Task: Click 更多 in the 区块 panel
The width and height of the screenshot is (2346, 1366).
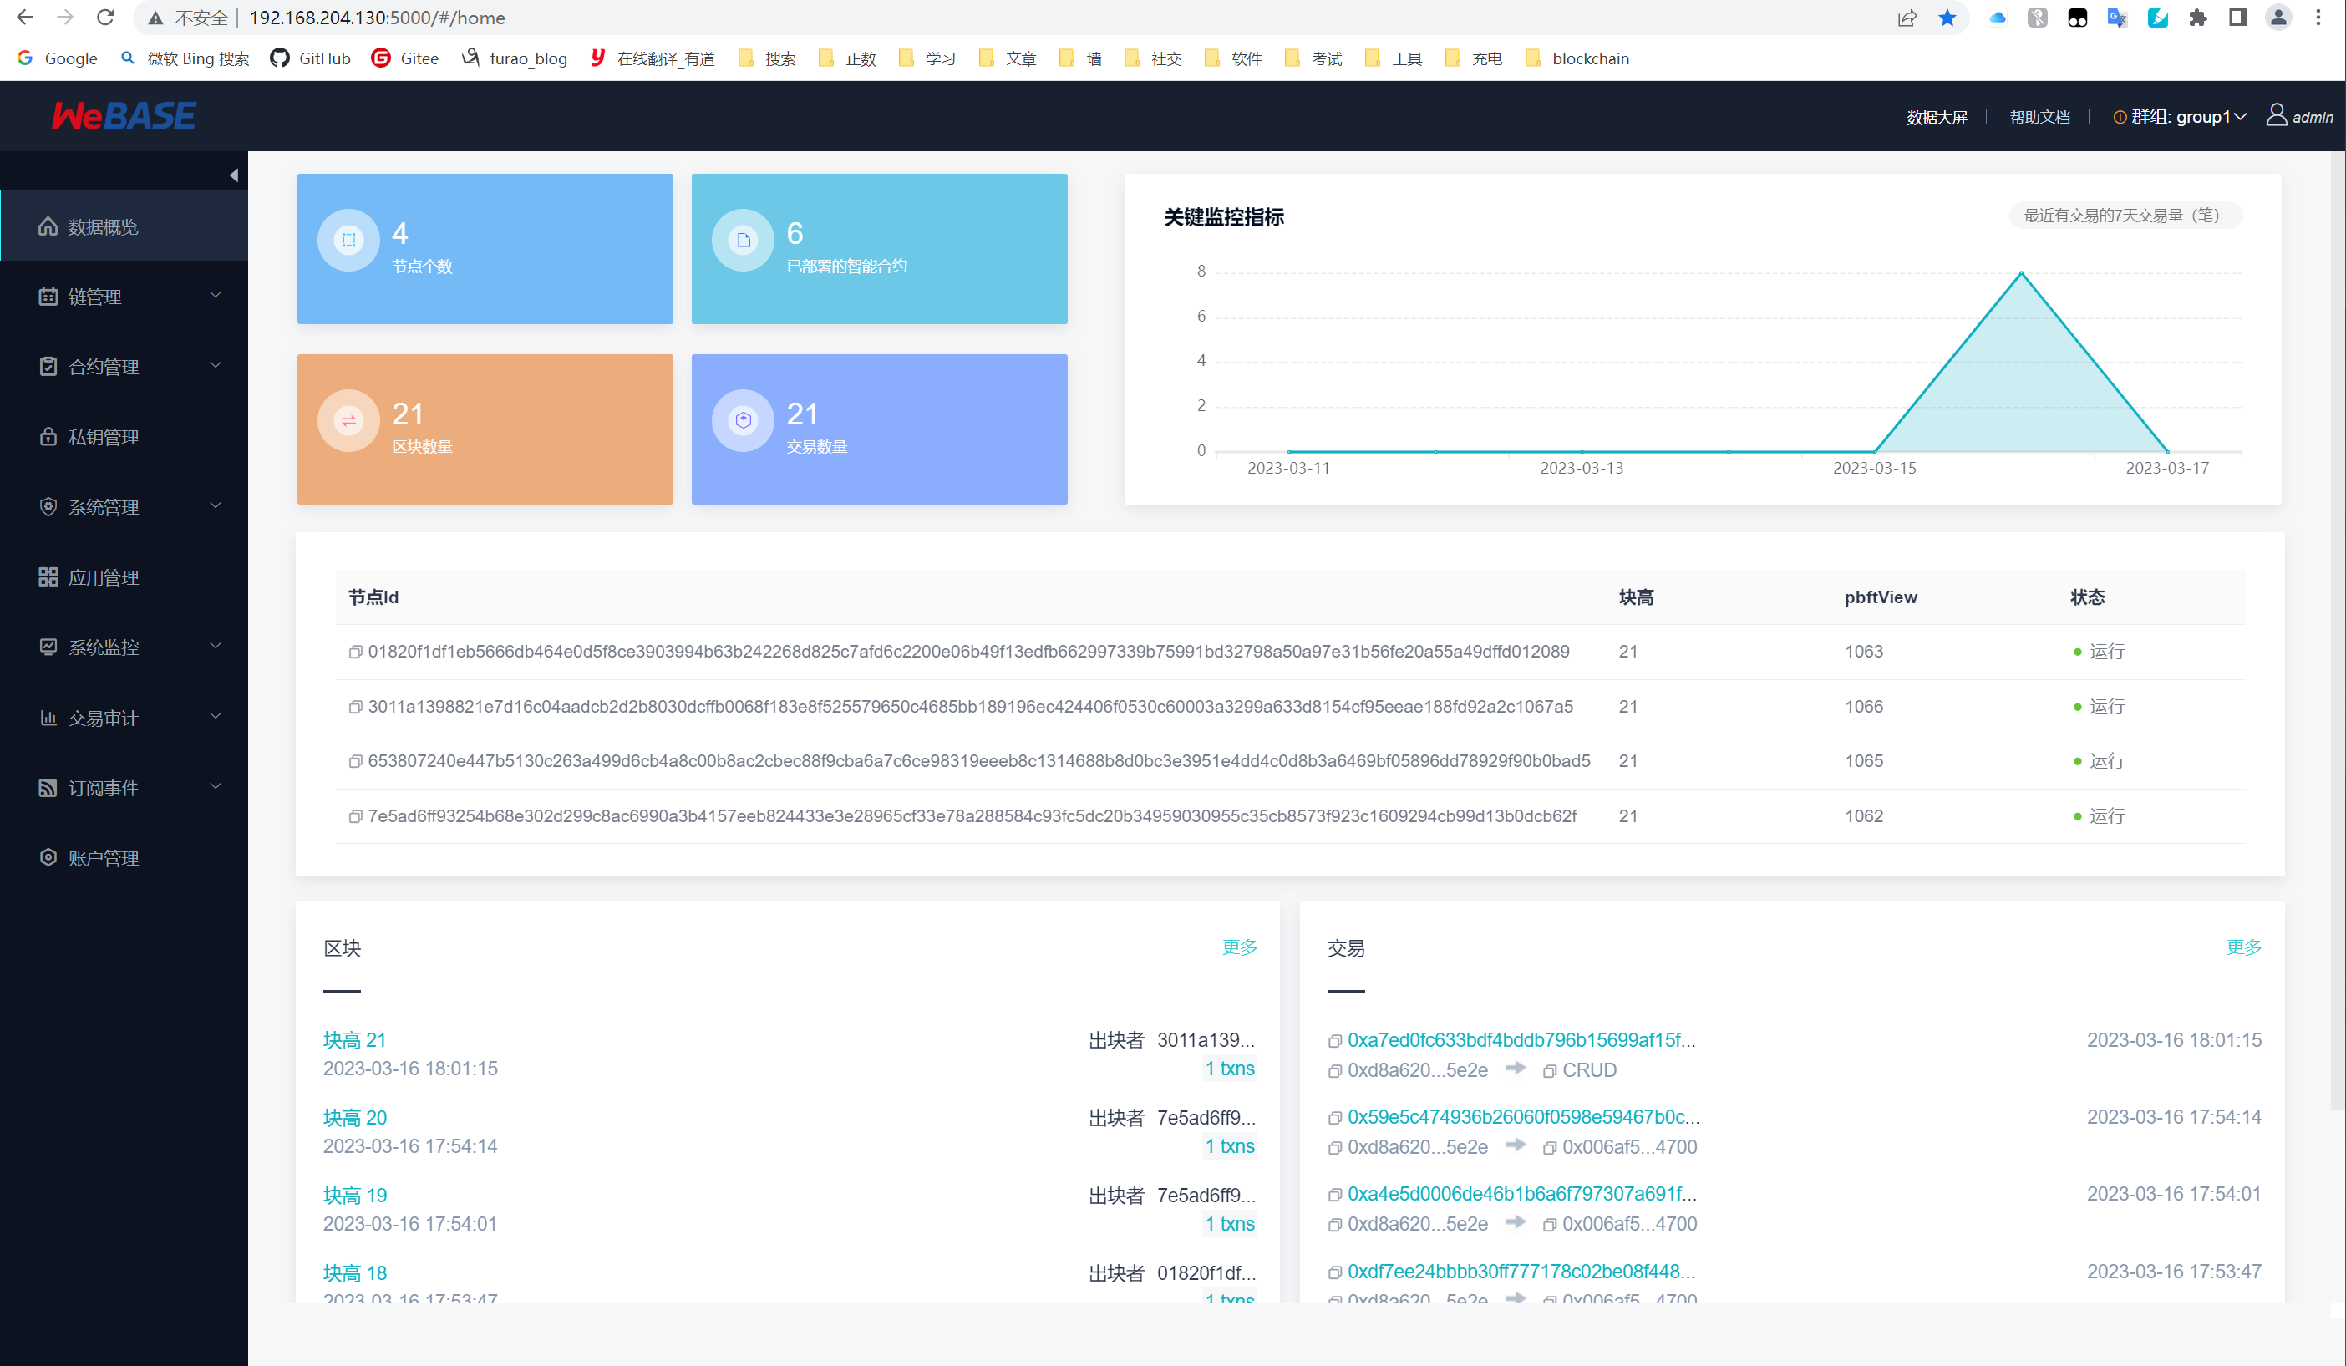Action: tap(1239, 947)
